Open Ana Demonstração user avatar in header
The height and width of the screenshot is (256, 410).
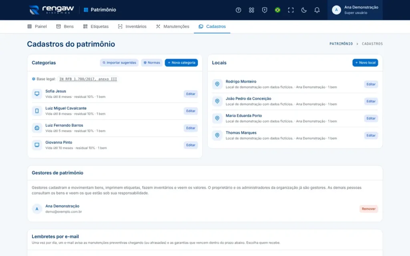coord(336,10)
